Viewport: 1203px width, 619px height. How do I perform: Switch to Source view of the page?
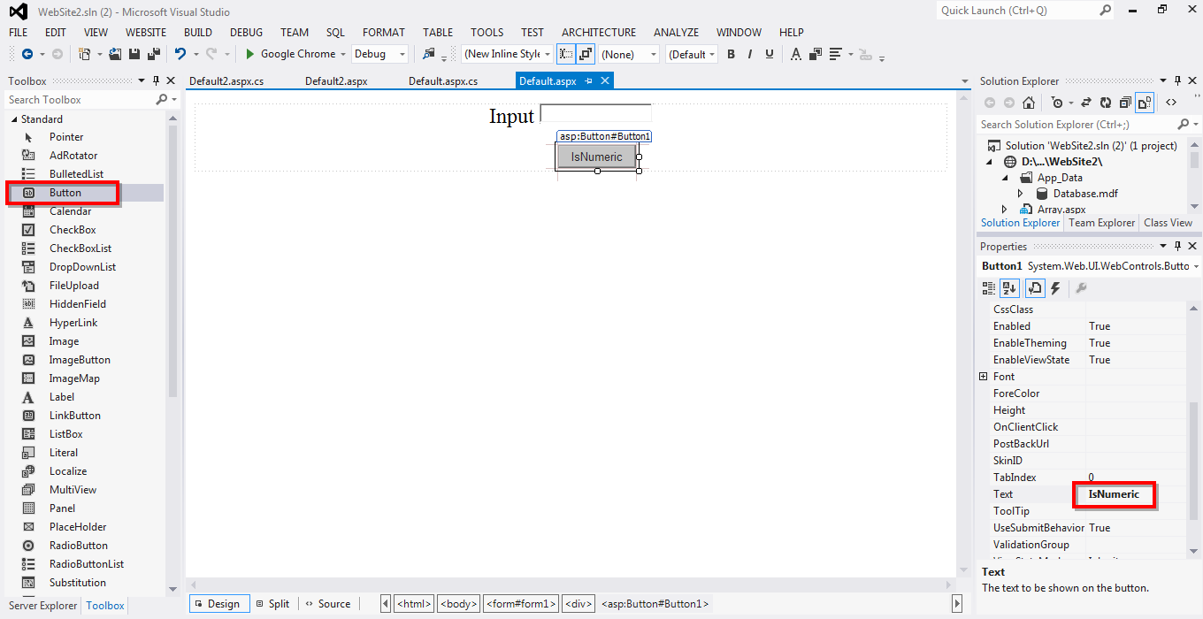tap(328, 603)
